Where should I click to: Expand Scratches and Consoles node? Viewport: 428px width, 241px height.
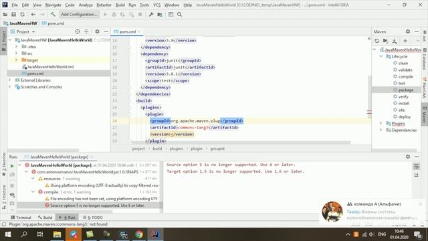pos(10,87)
